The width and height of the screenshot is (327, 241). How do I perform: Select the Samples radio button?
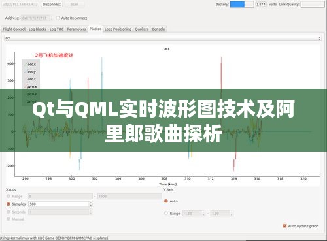click(9, 204)
